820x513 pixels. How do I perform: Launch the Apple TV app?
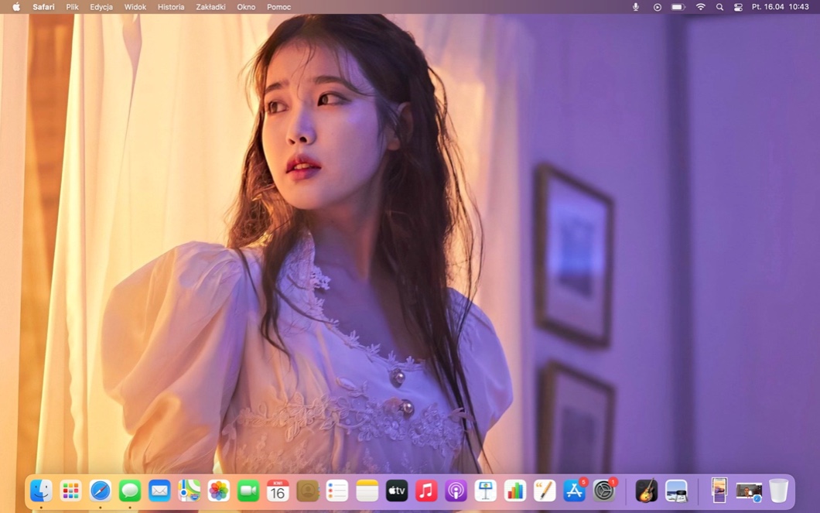click(x=397, y=491)
